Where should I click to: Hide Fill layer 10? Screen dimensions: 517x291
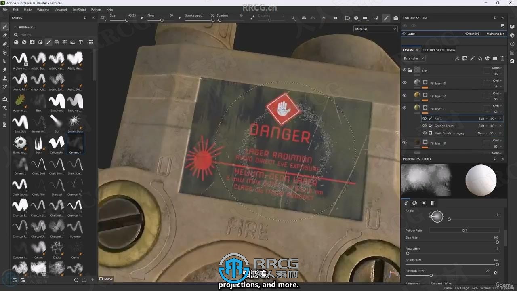click(x=404, y=143)
